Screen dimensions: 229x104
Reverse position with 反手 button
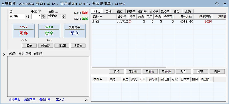(184, 72)
